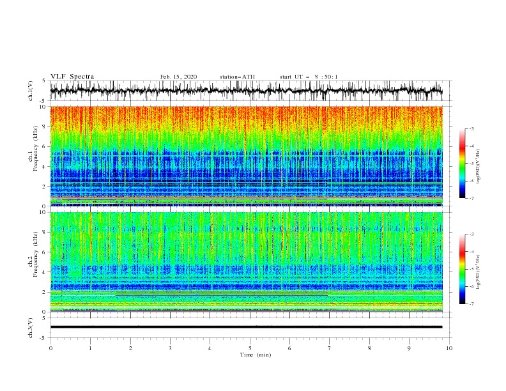This screenshot has width=506, height=391.
Task: Click the ch.2 color bar log(PSD) label
Action: [x=479, y=272]
